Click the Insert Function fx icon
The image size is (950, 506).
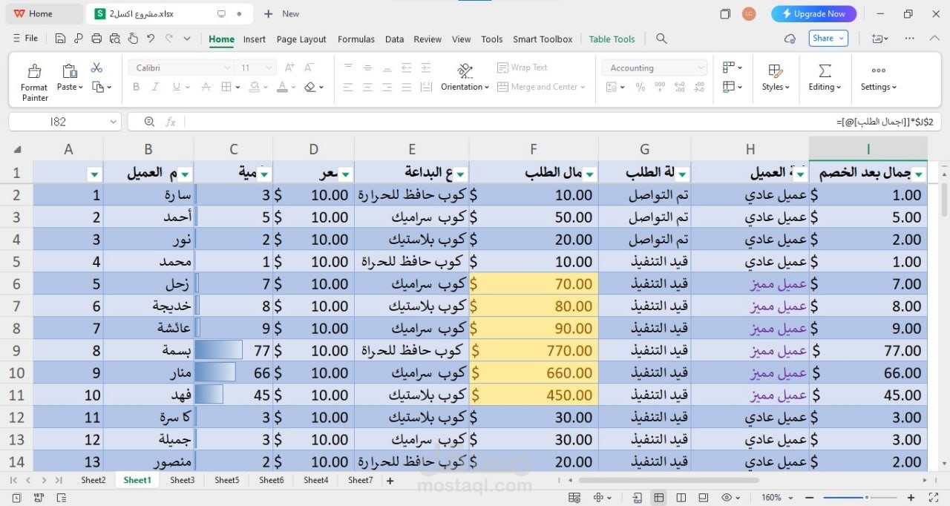(x=171, y=122)
